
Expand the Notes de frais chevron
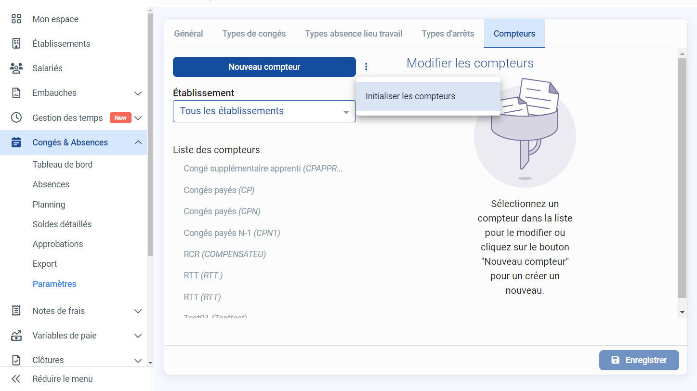[x=138, y=311]
